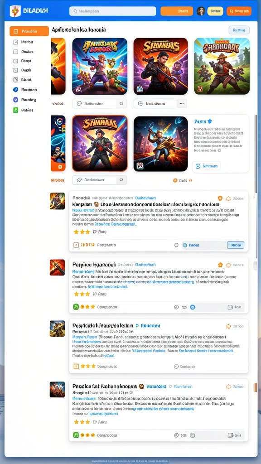This screenshot has width=261, height=464.
Task: Click the outlined orange icon atop the fourth review
Action: (228, 387)
